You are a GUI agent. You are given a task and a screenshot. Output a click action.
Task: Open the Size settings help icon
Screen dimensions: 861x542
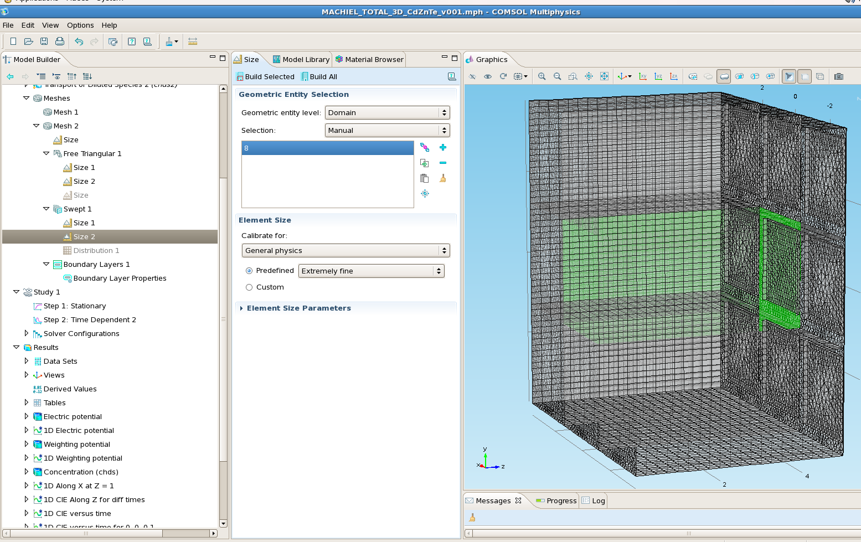(452, 76)
